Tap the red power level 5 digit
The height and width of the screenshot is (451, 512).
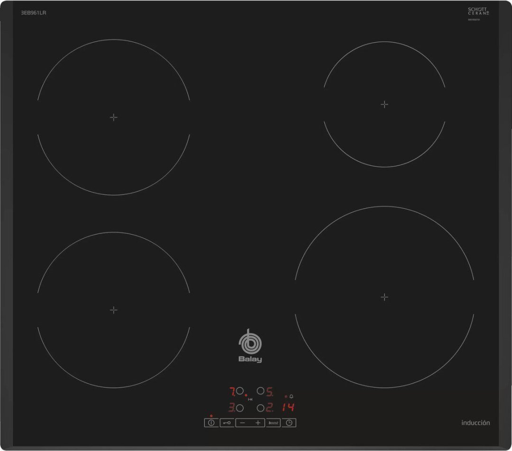pyautogui.click(x=269, y=391)
